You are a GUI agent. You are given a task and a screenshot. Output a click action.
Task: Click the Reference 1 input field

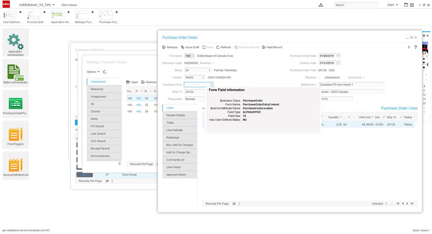[x=351, y=85]
